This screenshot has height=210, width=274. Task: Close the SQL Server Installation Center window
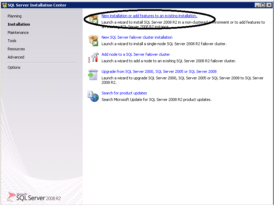[x=269, y=5]
